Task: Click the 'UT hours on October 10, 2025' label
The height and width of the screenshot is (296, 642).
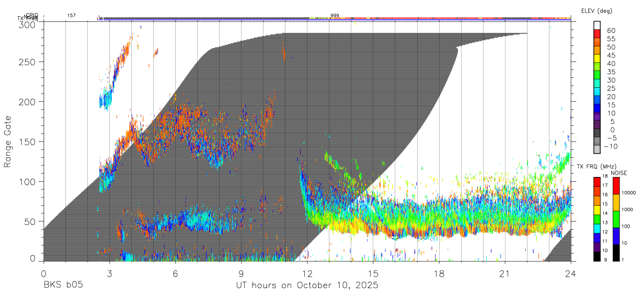Action: [307, 286]
